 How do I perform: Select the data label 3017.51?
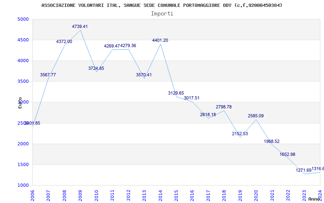tap(192, 98)
